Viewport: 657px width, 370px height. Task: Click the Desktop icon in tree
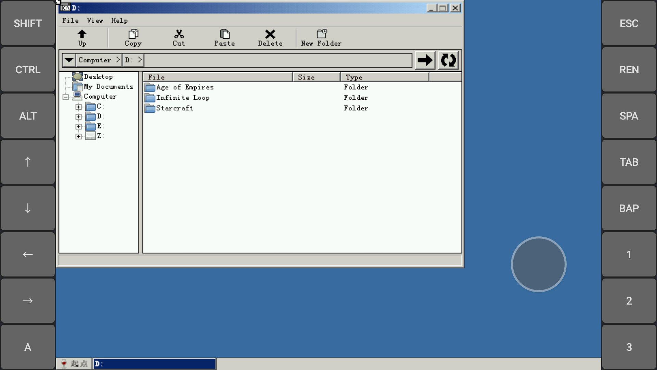[78, 77]
